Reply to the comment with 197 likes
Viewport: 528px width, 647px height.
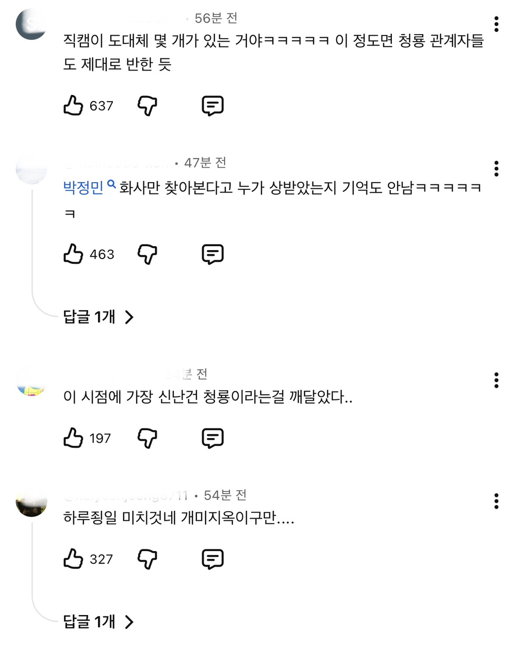click(x=212, y=438)
